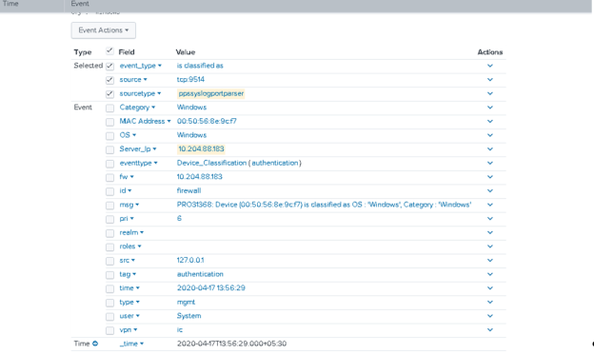
Task: Click the PRO31368 msg value text
Action: tap(324, 205)
